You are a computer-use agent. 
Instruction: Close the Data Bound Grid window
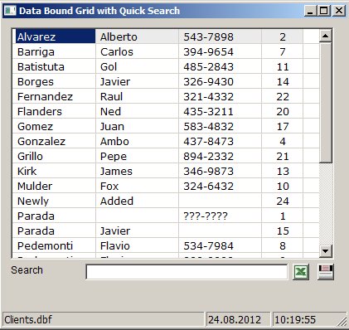338,11
